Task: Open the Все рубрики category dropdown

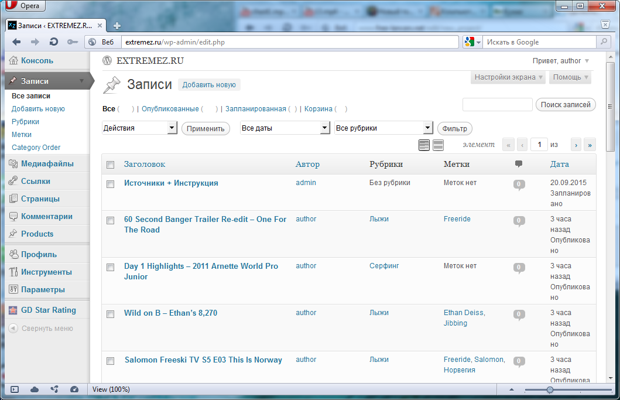Action: 383,128
